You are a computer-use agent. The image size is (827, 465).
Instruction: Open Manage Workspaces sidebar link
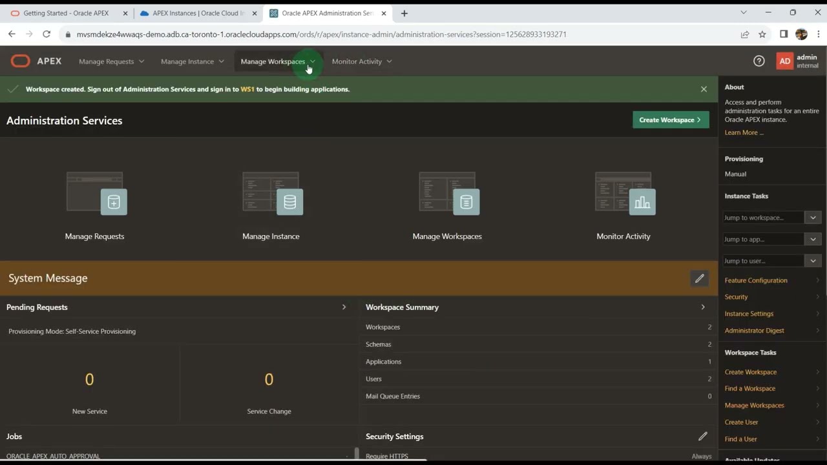(754, 406)
